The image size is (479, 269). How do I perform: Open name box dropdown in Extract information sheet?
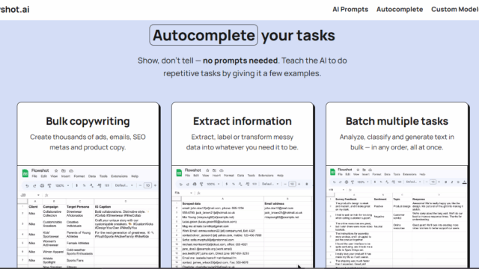(192, 193)
